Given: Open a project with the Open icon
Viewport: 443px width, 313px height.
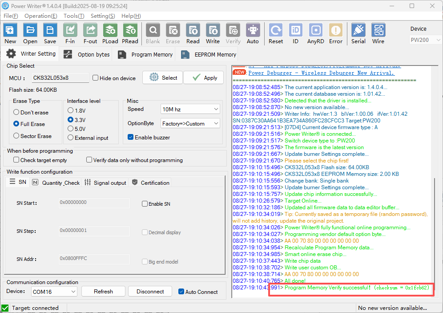Looking at the screenshot, I should [x=30, y=30].
